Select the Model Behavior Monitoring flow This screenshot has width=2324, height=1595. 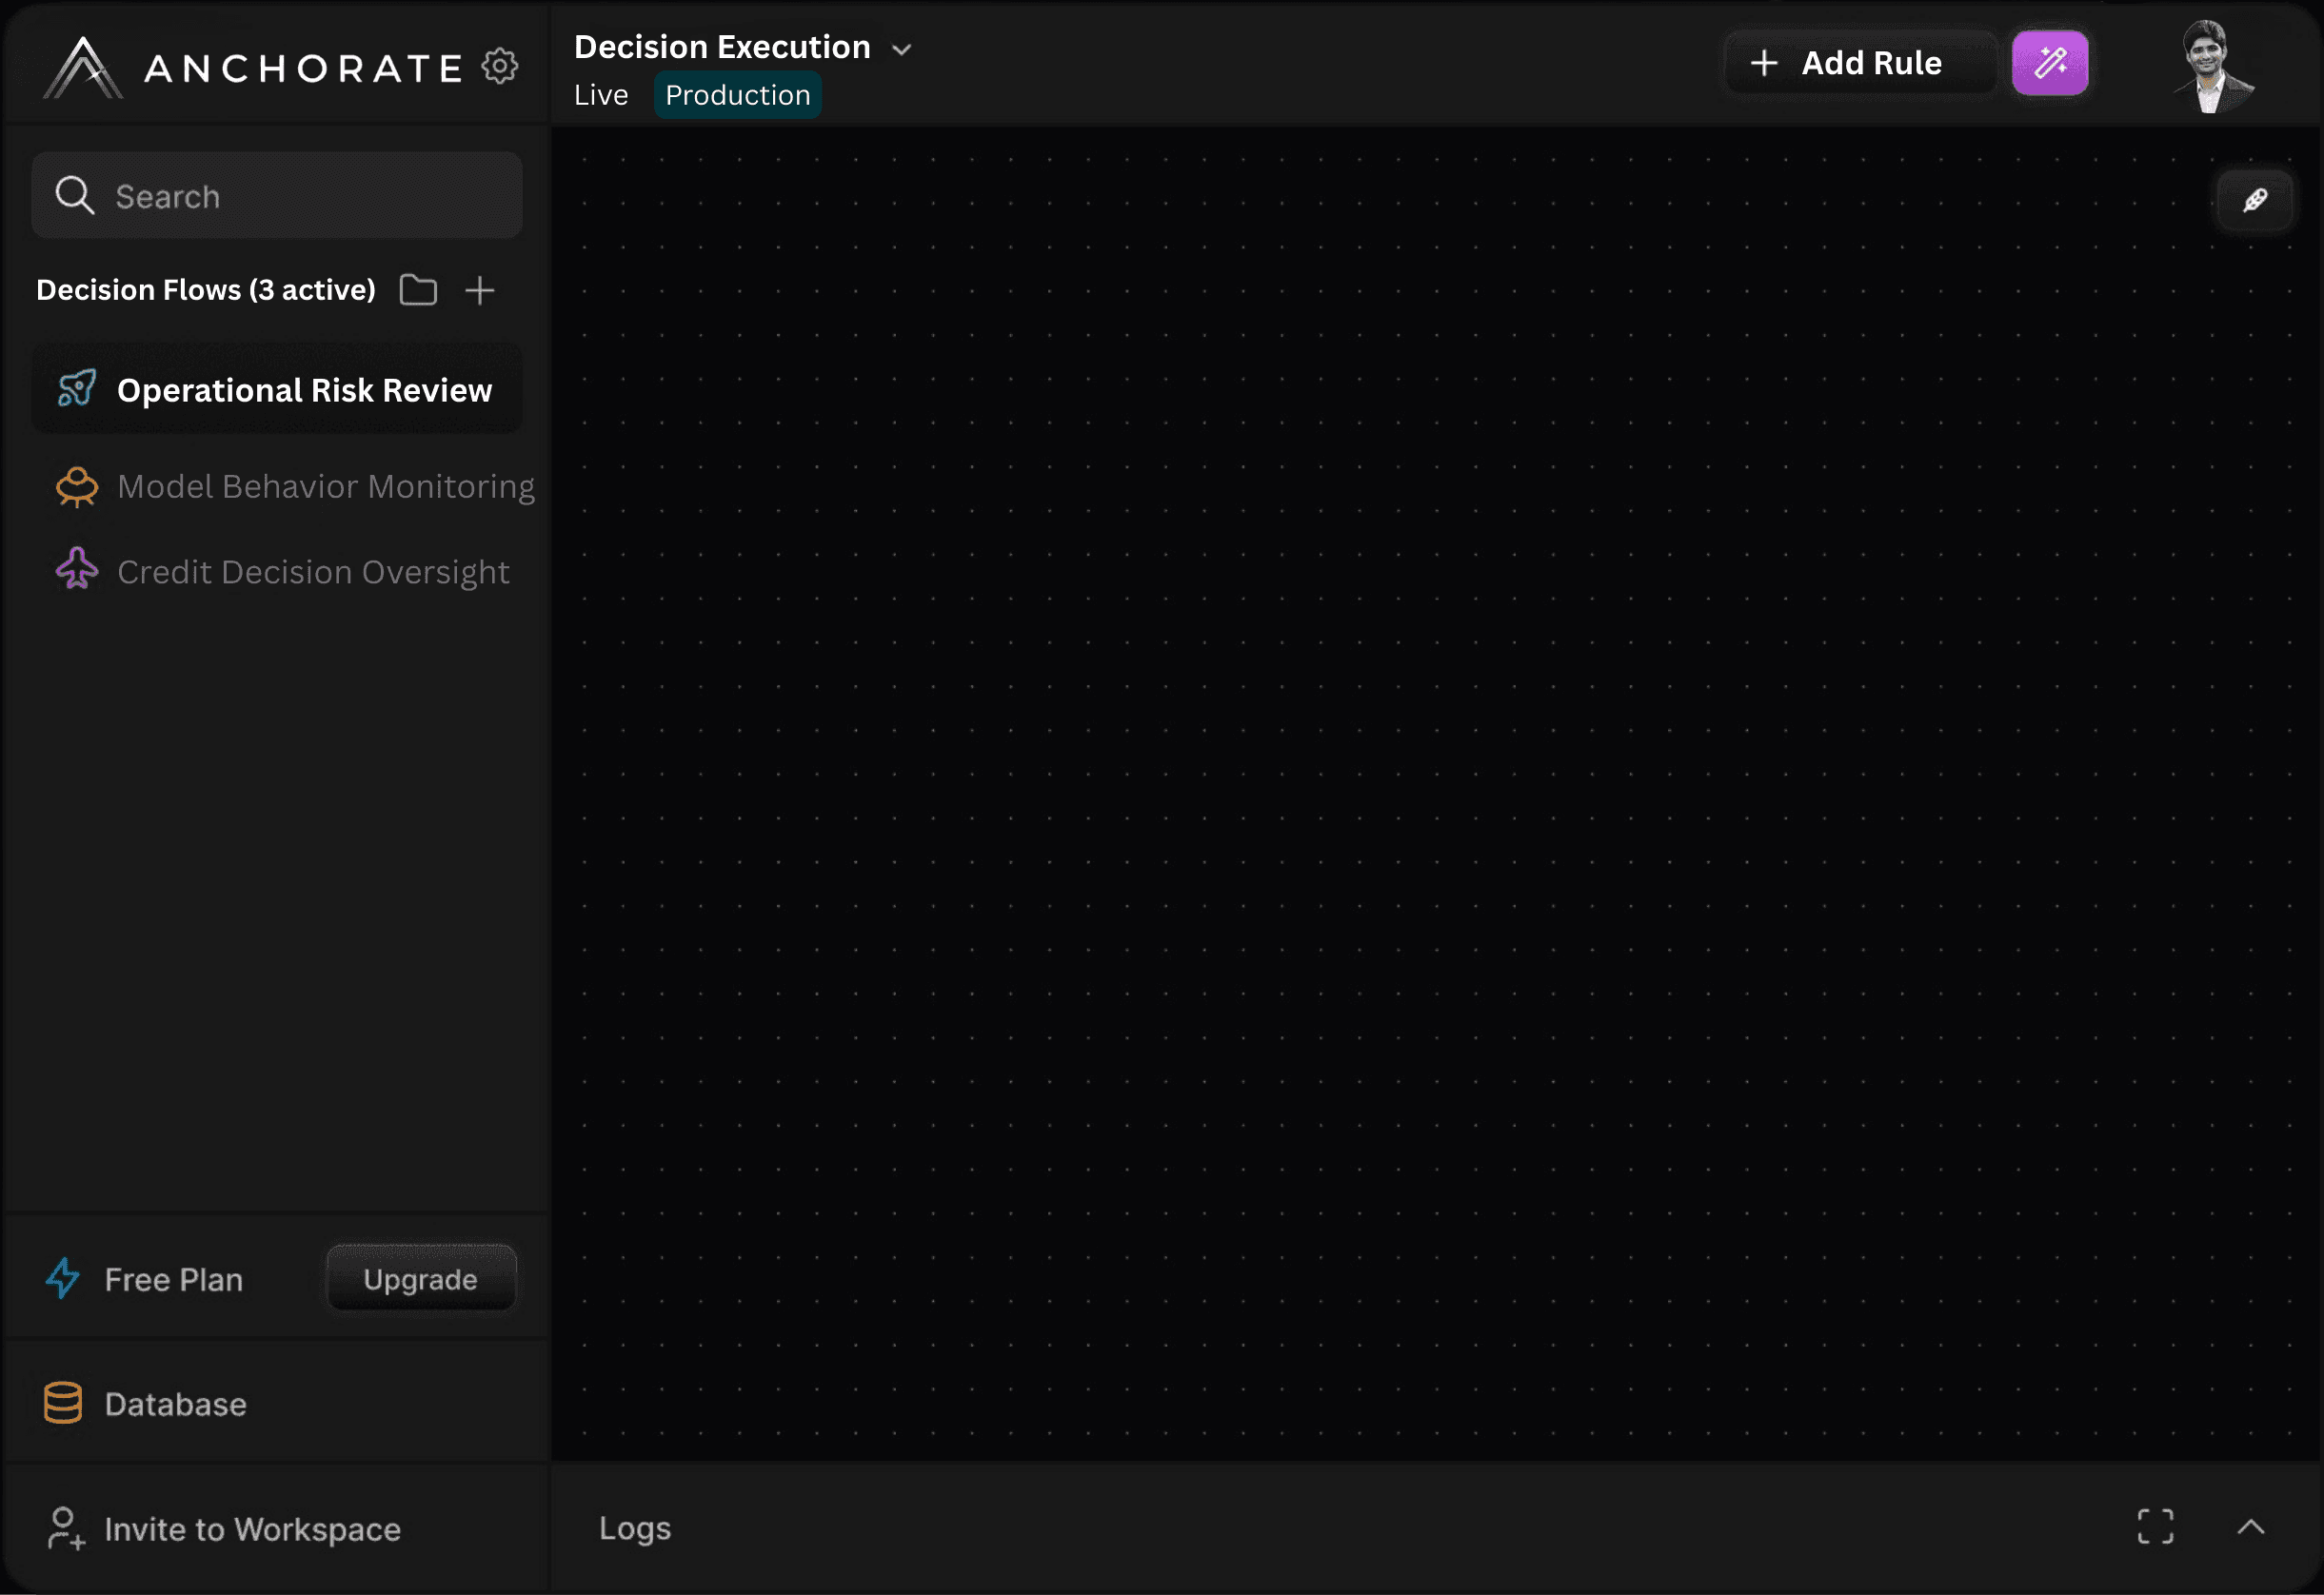coord(326,486)
